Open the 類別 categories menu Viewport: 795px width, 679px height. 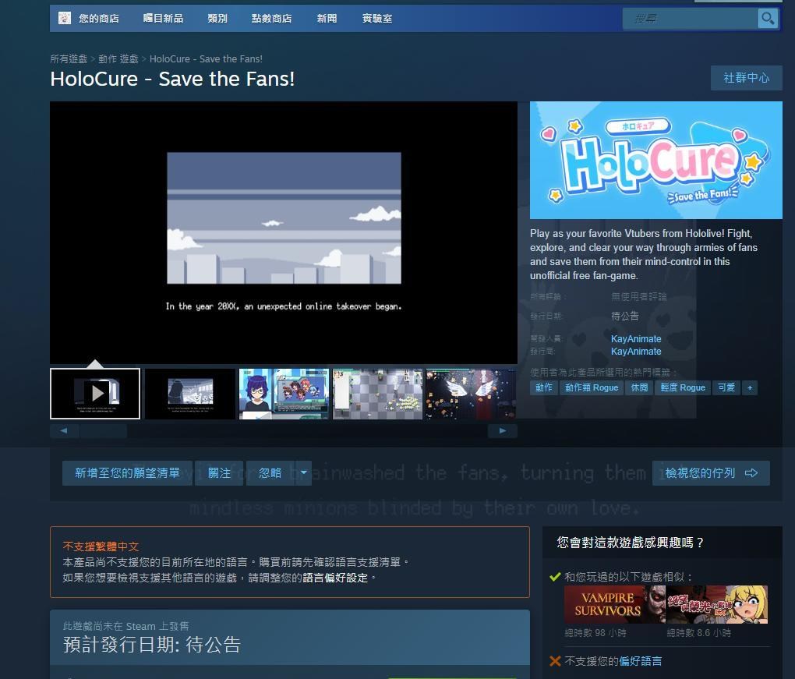click(217, 18)
